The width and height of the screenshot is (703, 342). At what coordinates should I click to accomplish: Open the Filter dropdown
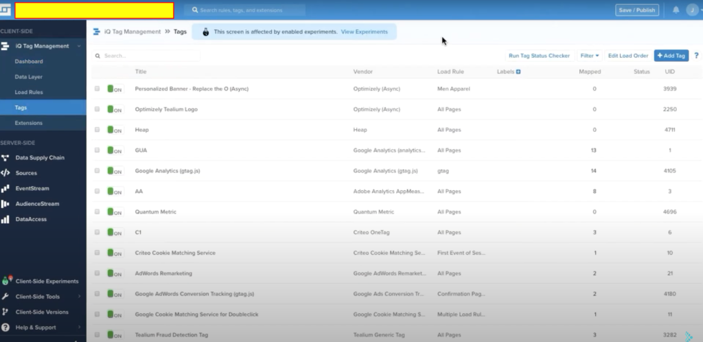point(589,56)
